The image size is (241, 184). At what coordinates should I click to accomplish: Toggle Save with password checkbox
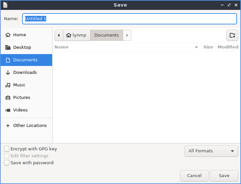tap(7, 163)
